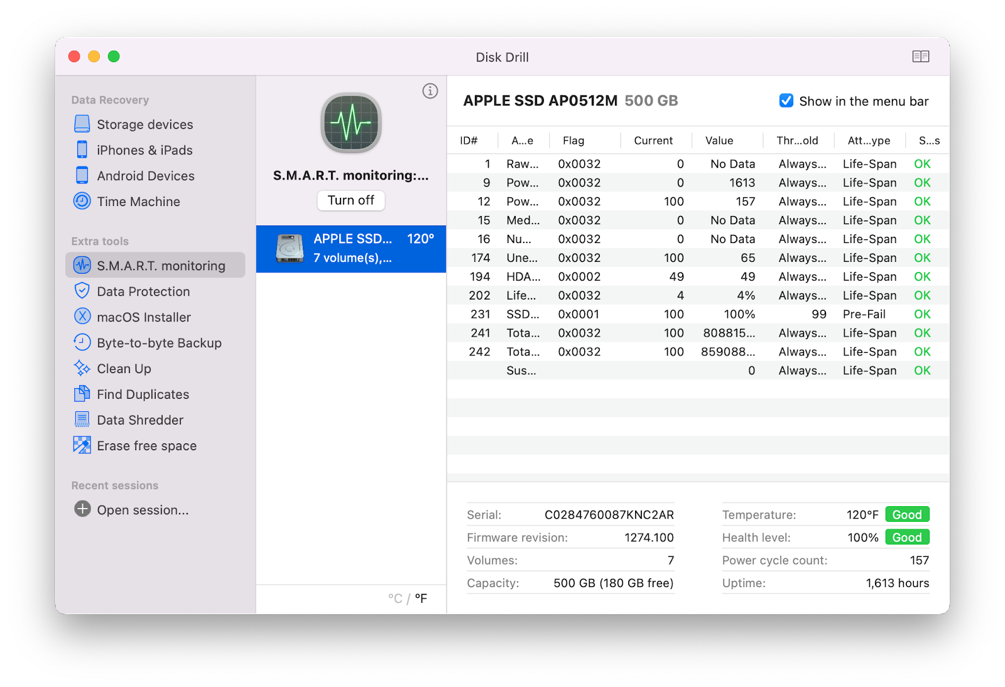This screenshot has width=1005, height=687.
Task: Select attribute row 241 Tota...
Action: pos(698,333)
